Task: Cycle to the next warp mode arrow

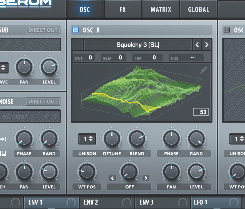Action: tap(146, 178)
